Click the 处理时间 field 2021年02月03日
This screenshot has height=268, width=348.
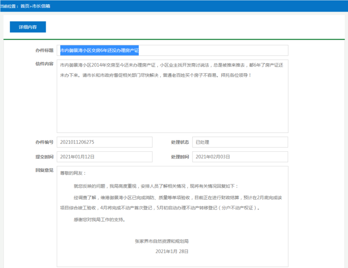pyautogui.click(x=240, y=157)
